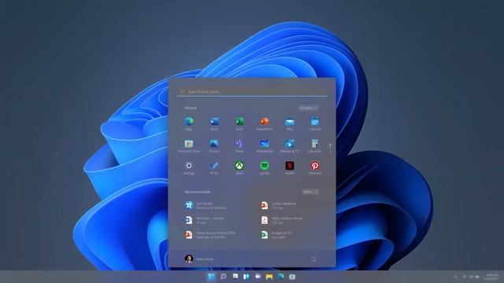The height and width of the screenshot is (283, 504).
Task: Launch Spotify from pinned apps
Action: 265,167
